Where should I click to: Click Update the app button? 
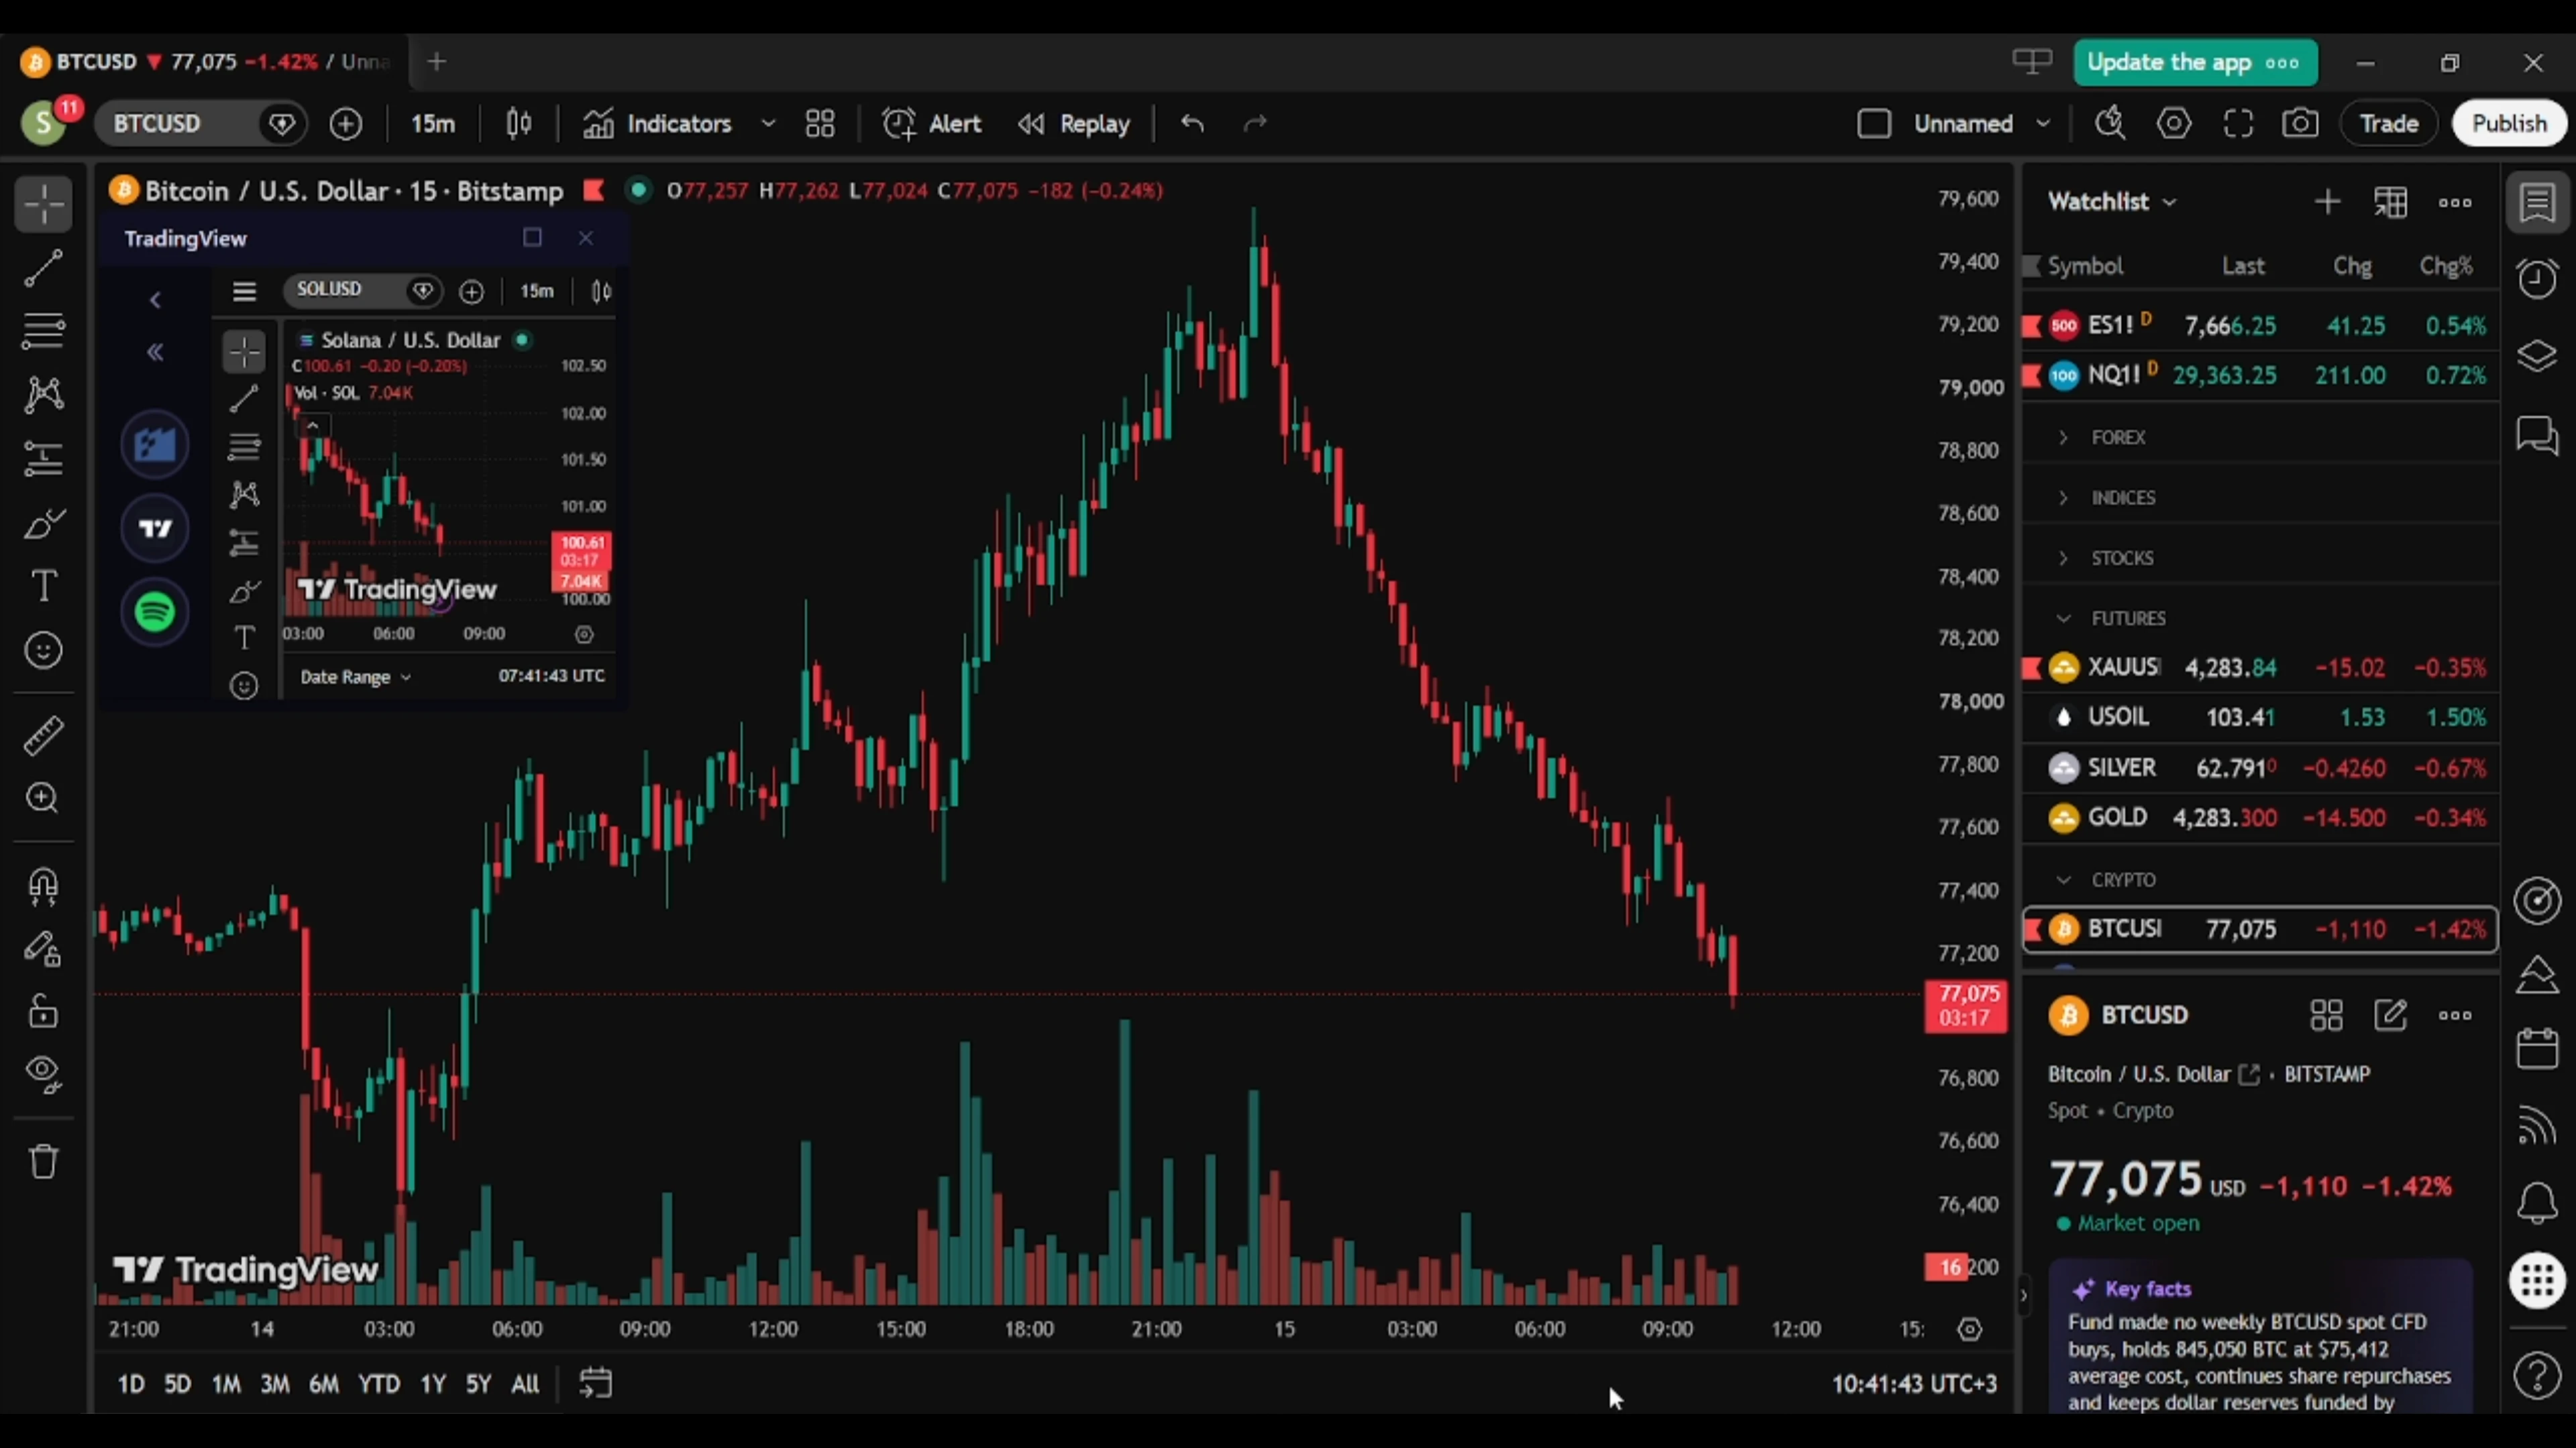2195,63
